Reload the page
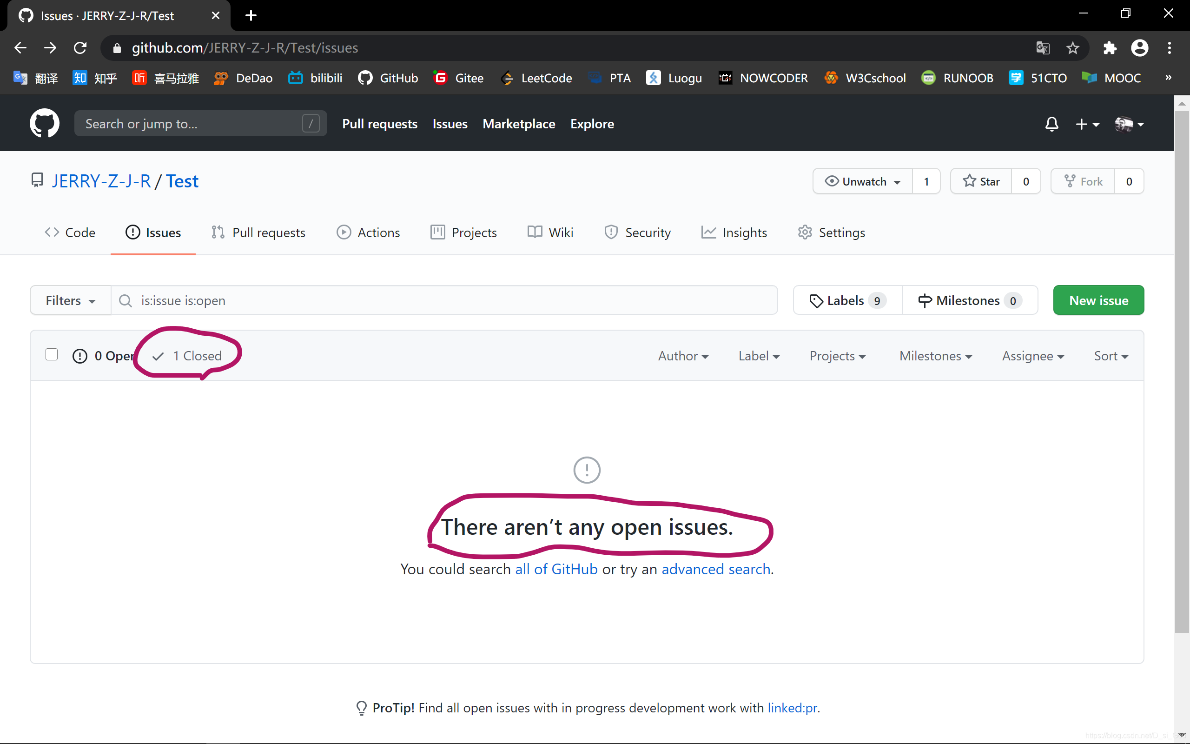This screenshot has height=744, width=1190. tap(80, 48)
